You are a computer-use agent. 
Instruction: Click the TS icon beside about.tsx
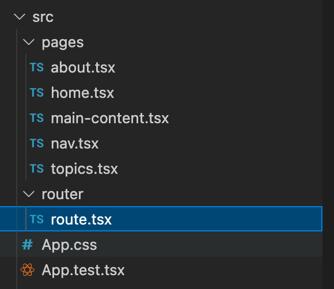[x=37, y=67]
